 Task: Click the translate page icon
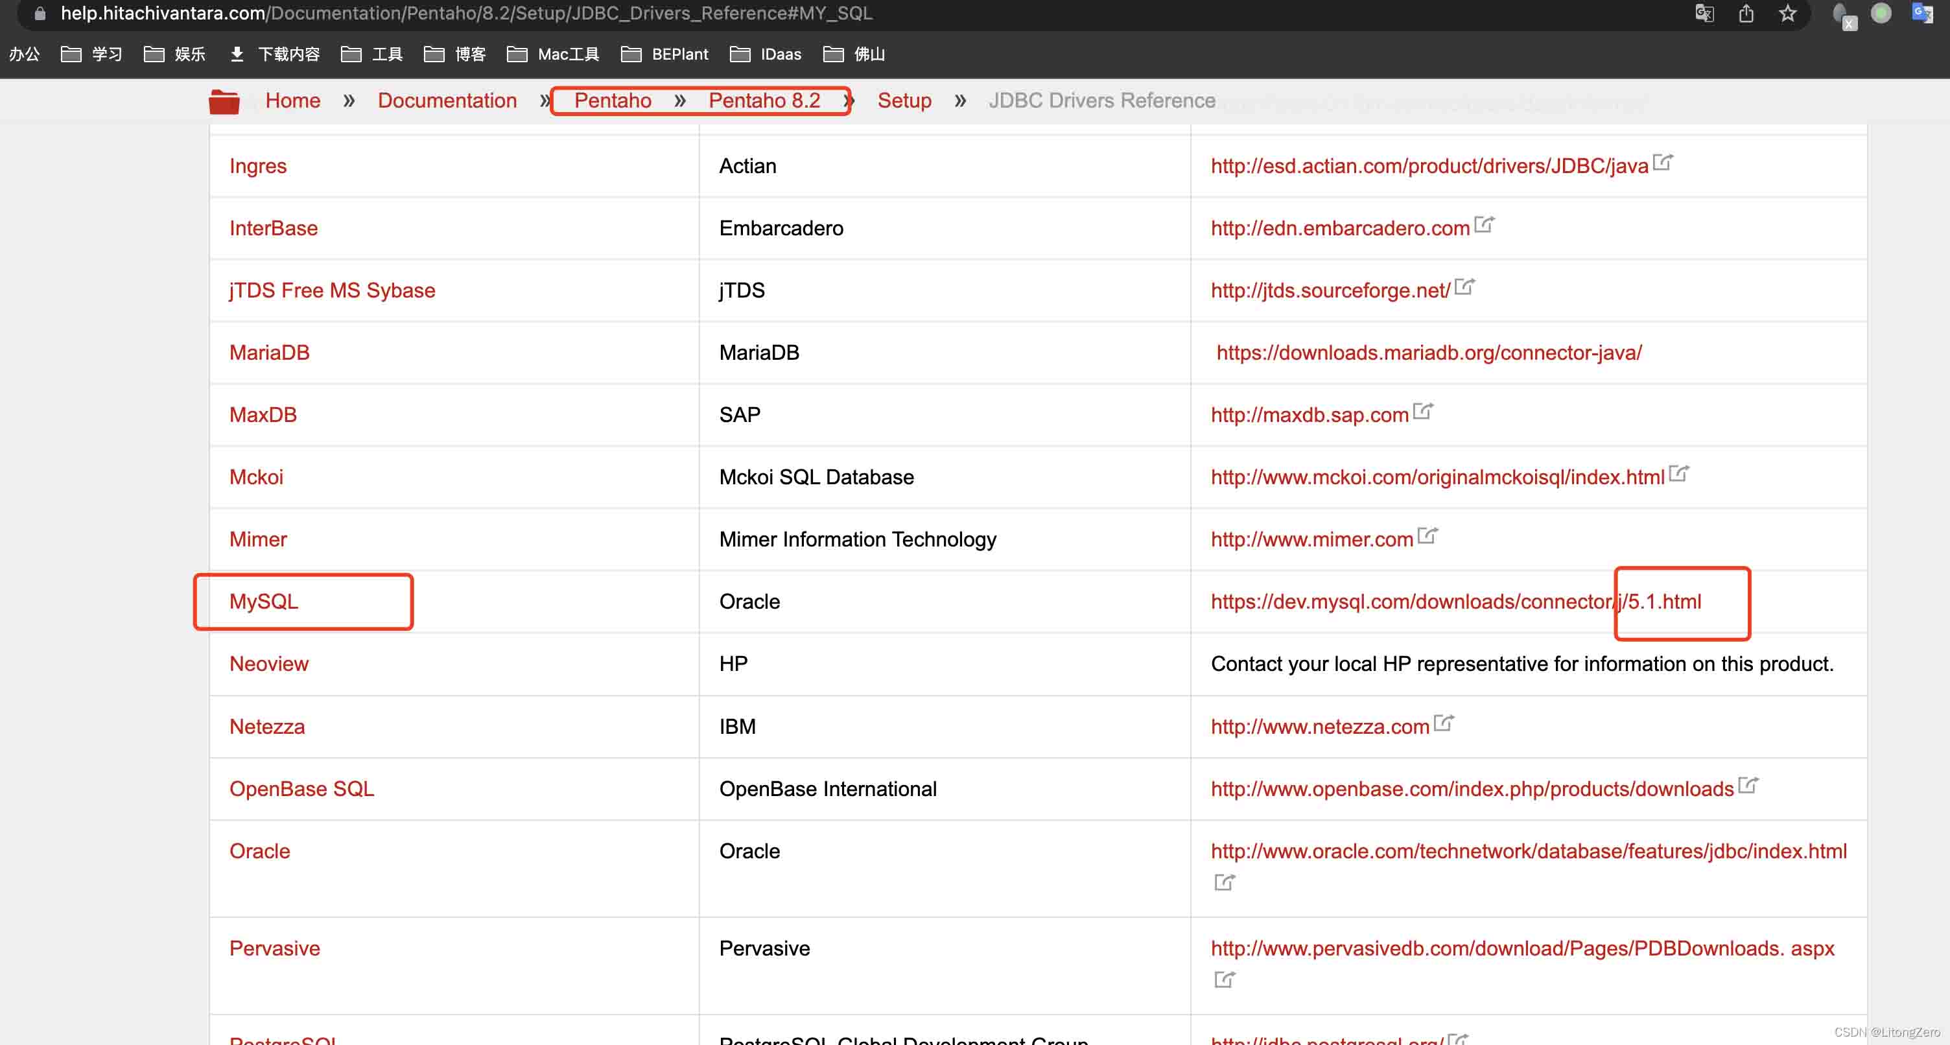click(x=1704, y=14)
